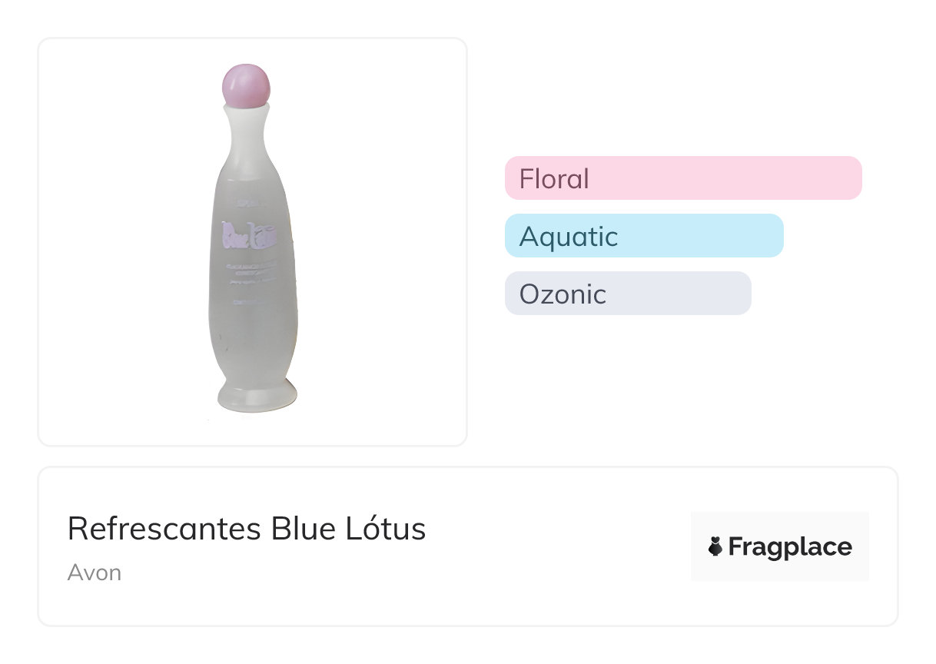Click the word Floral

[554, 179]
